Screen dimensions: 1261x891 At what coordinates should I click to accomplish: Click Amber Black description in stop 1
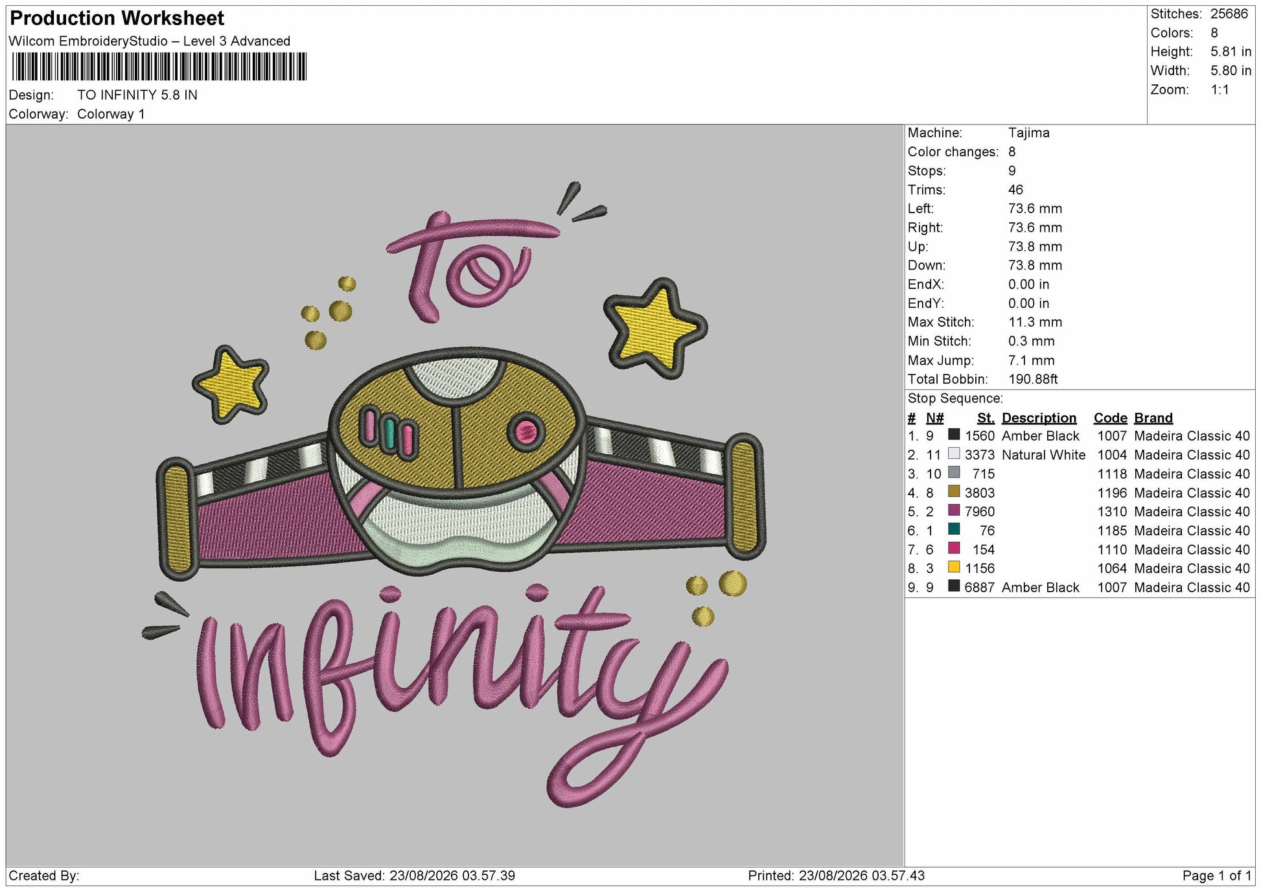1040,436
